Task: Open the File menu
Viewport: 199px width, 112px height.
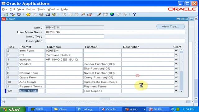Action: tap(5, 9)
